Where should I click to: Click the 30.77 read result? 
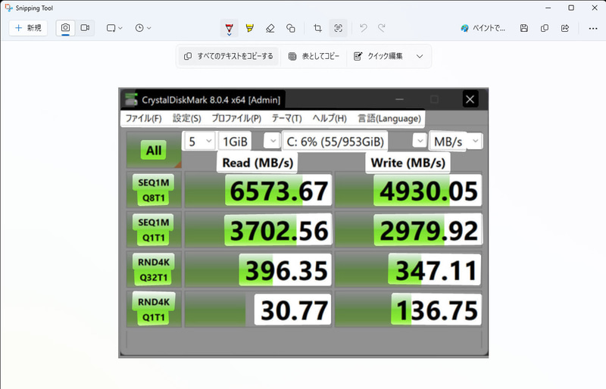coord(258,310)
